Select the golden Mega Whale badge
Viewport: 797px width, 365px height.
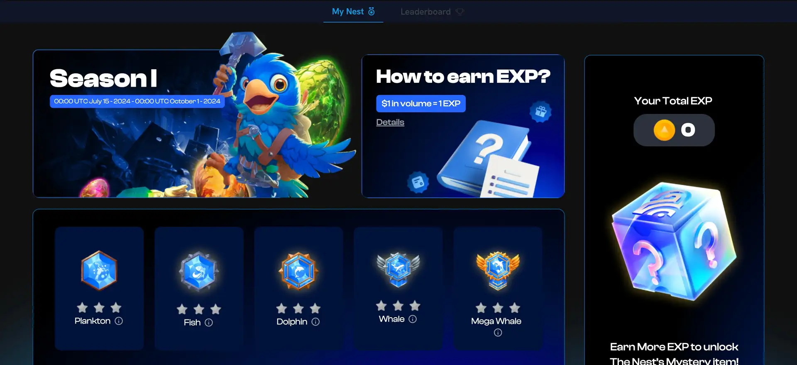tap(498, 271)
